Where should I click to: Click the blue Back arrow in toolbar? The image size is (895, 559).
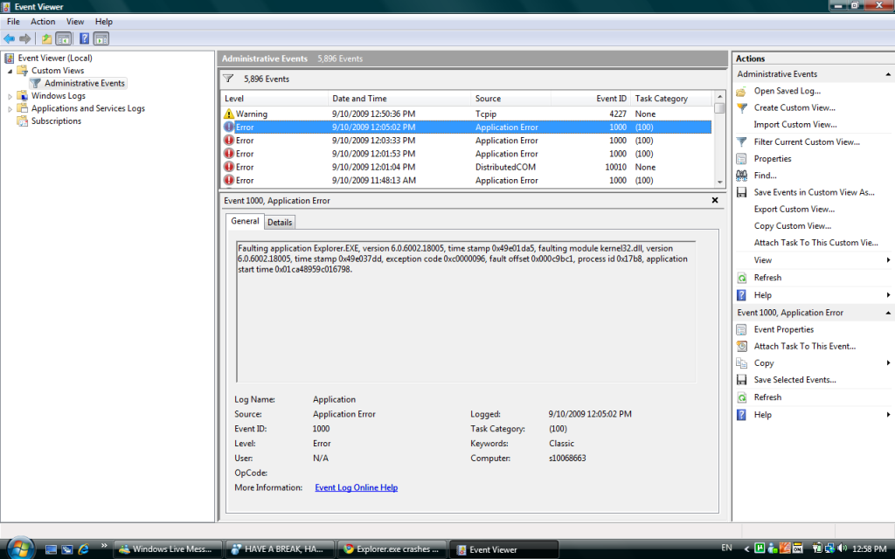[x=9, y=38]
